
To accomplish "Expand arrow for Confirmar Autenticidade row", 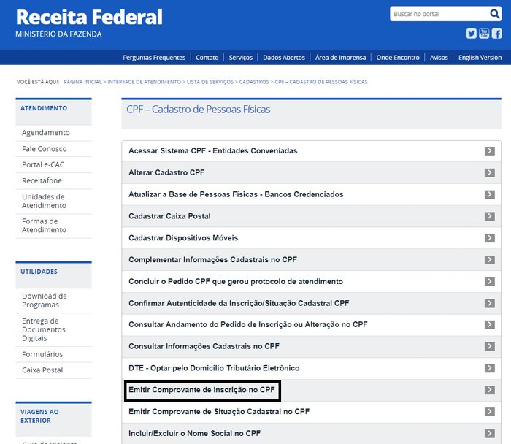I will [x=490, y=304].
